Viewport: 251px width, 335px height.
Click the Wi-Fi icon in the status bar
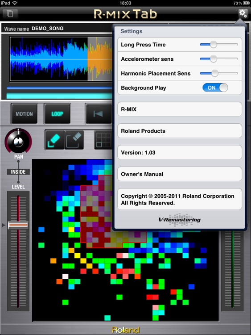(x=15, y=3)
